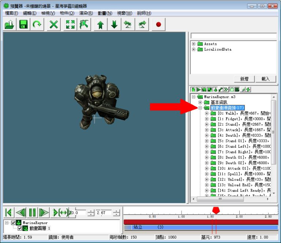Click the vertical scrollbar of the model tree
281x243 pixels.
273,132
